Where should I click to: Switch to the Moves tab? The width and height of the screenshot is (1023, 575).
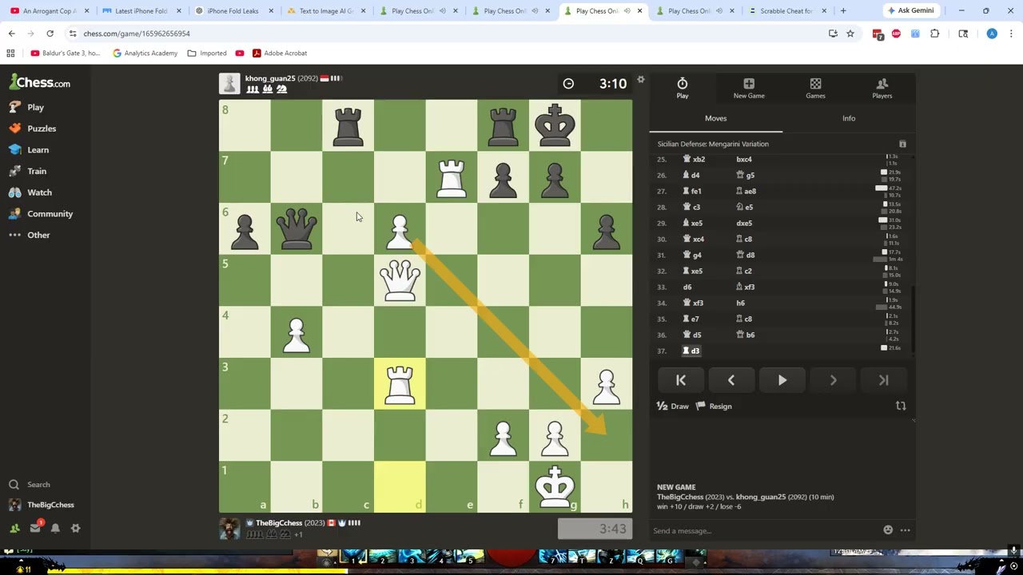click(716, 118)
